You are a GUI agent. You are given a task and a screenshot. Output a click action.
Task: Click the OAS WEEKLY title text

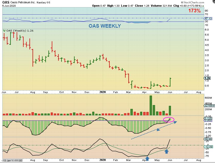[105, 26]
